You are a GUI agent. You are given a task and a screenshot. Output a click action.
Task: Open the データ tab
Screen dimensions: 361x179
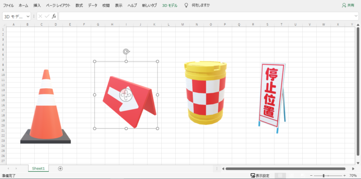[x=93, y=6]
